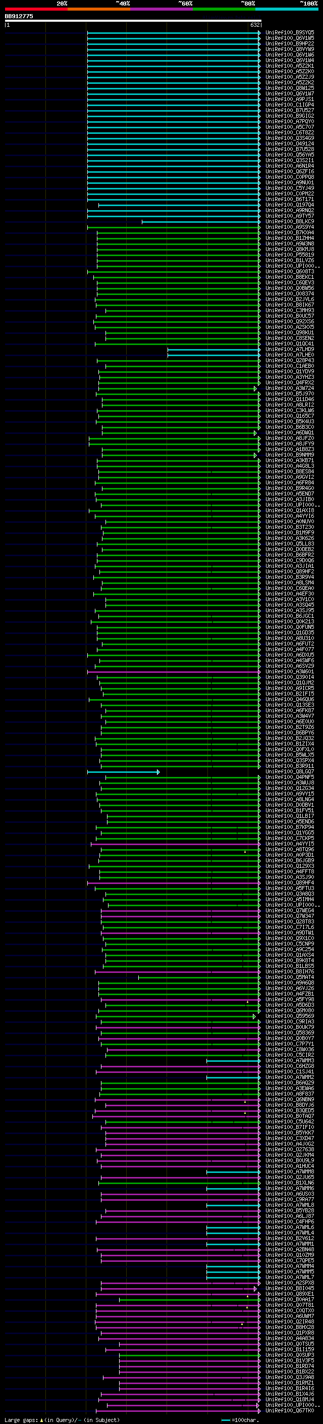Select hit UniRef100_Q46QU6
The image size is (323, 1424).
coord(290,699)
